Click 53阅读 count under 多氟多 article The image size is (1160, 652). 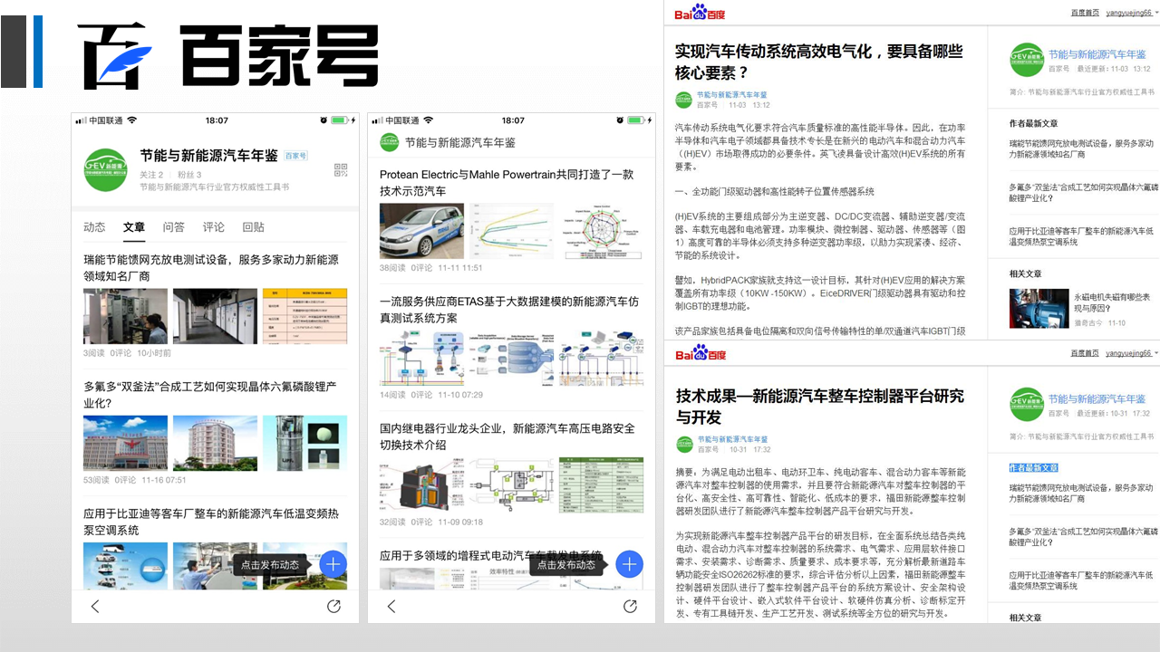pos(96,480)
